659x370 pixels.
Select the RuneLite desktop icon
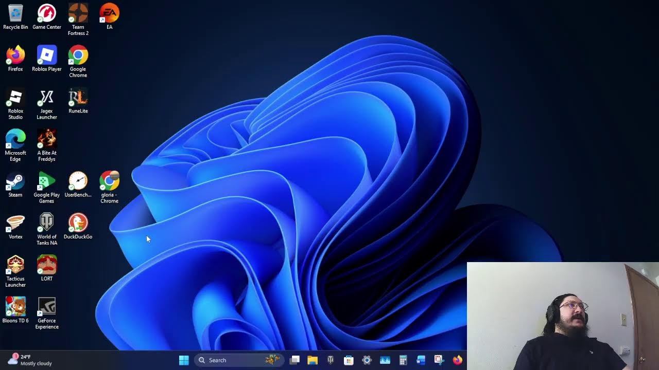point(78,101)
